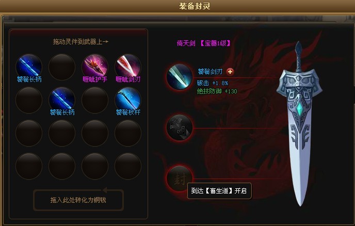Select the first 饕餮长柄 item in top row

(29, 67)
